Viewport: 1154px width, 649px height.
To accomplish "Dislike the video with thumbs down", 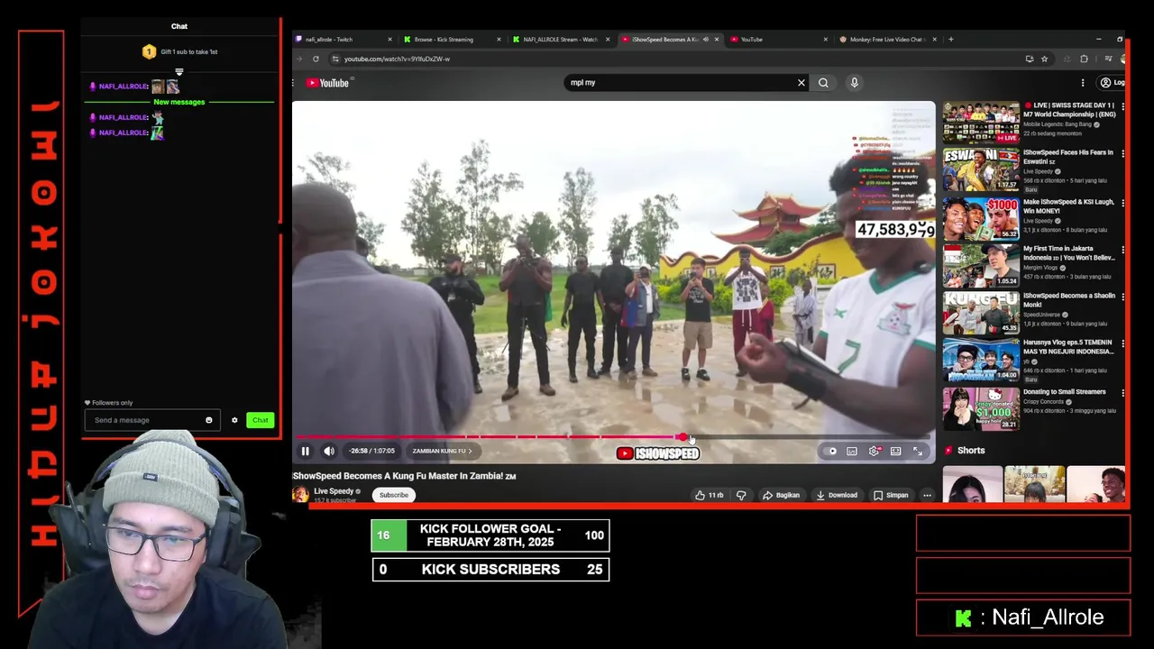I will 741,495.
